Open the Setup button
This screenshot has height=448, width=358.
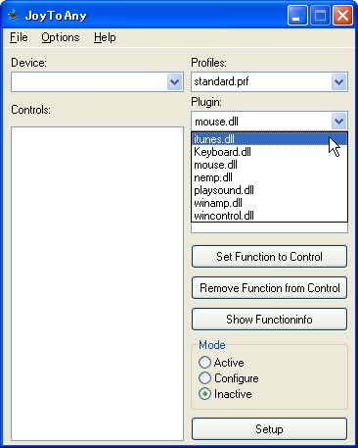(269, 429)
